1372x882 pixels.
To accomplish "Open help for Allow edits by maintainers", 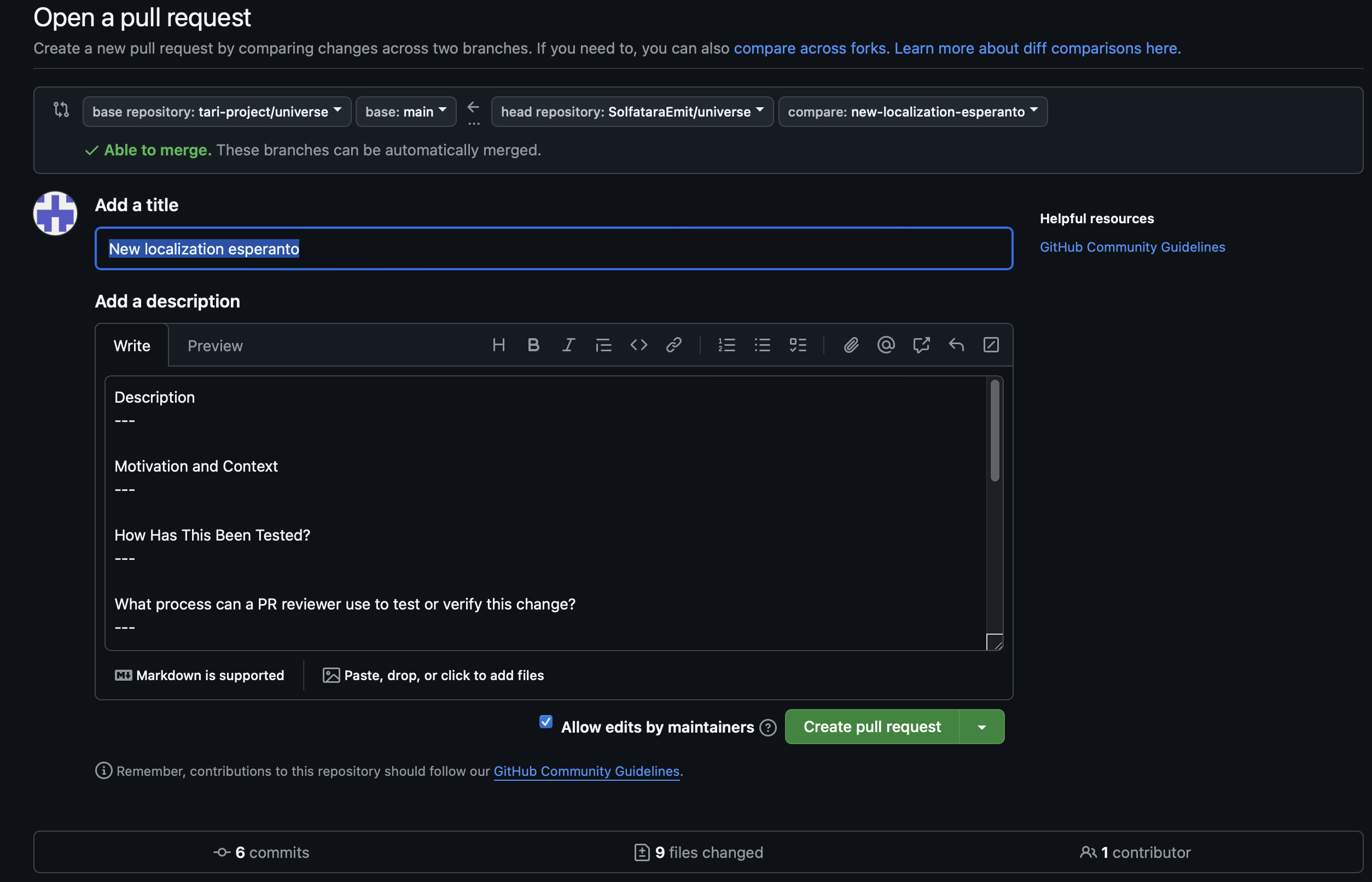I will pyautogui.click(x=768, y=727).
